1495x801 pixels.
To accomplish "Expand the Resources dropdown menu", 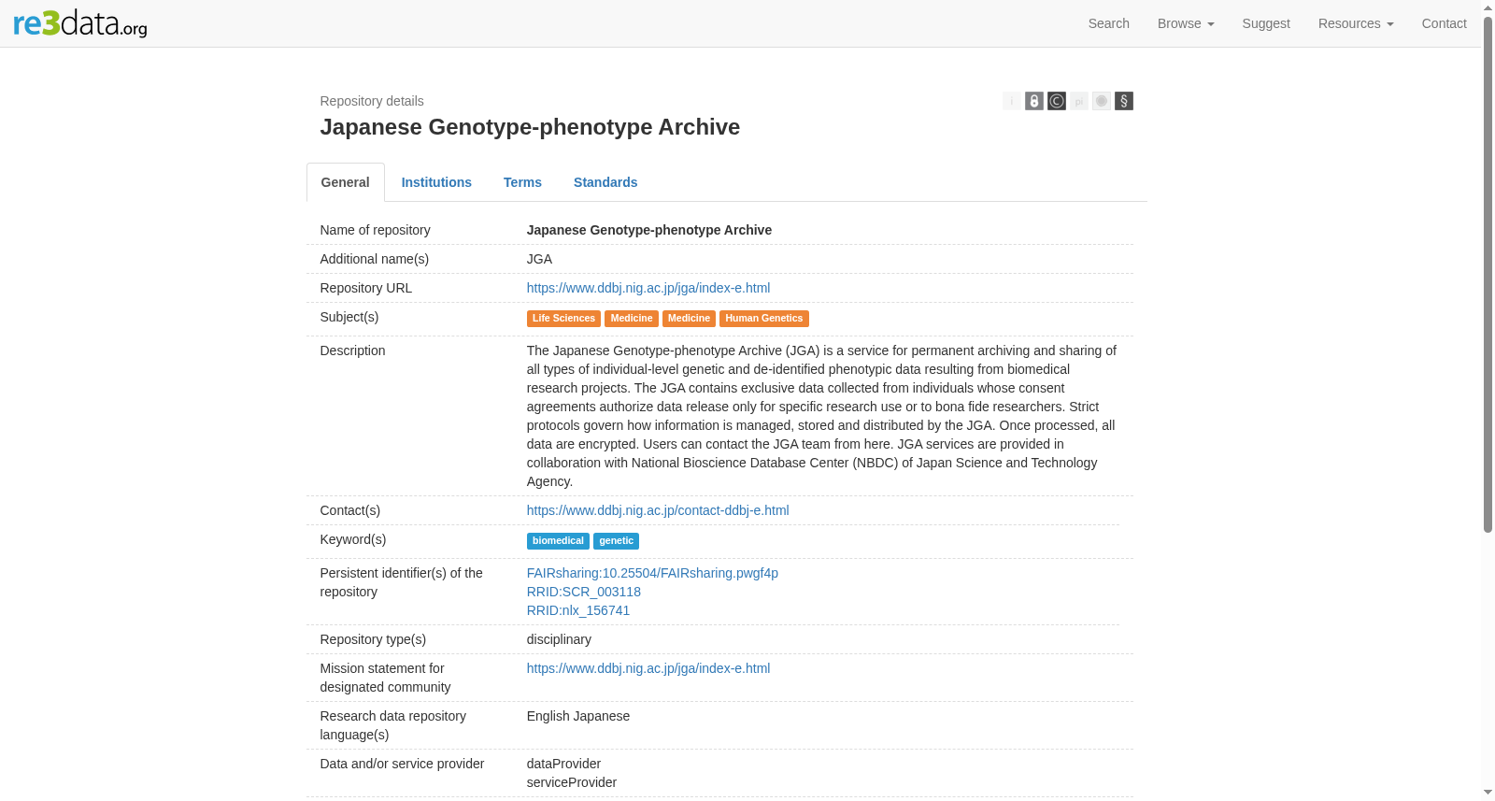I will pyautogui.click(x=1356, y=23).
